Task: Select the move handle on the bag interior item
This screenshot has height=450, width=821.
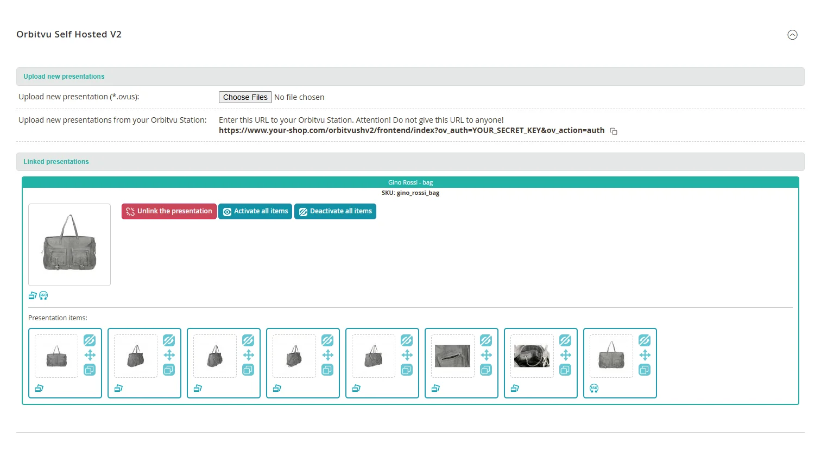Action: coord(565,355)
